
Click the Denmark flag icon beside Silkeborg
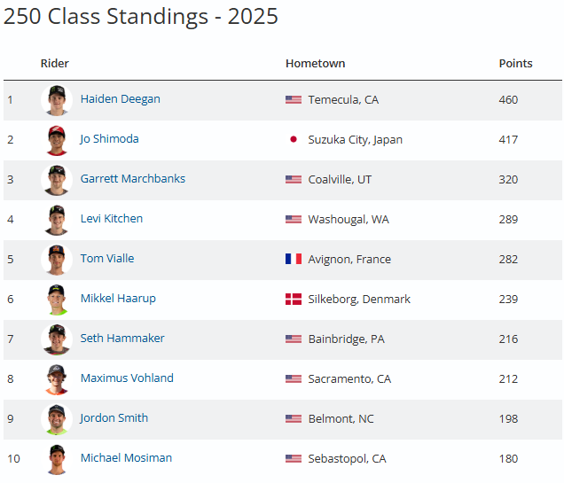[x=294, y=300]
